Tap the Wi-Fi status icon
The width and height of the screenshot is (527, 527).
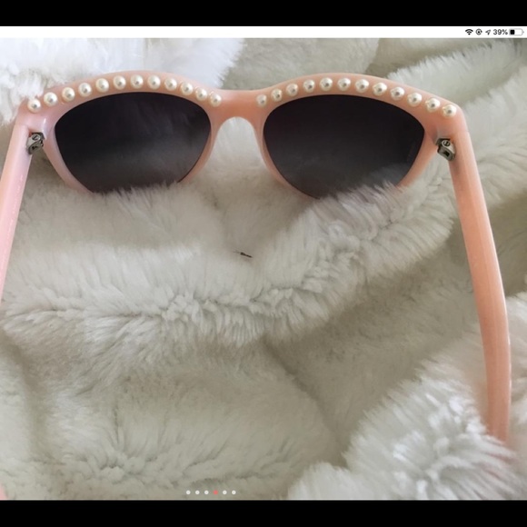pyautogui.click(x=469, y=32)
